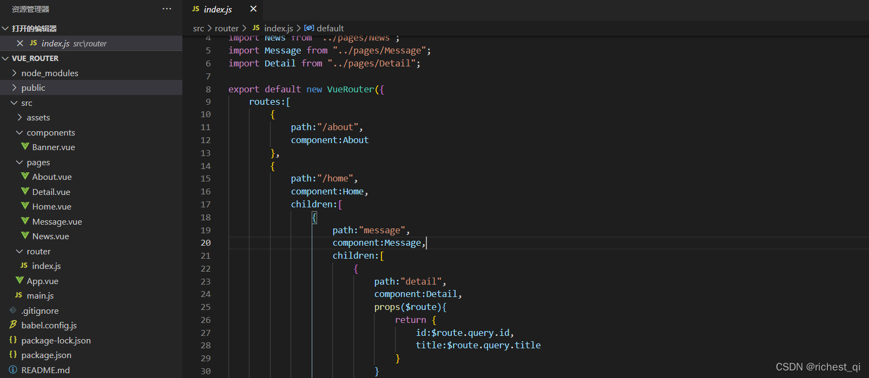Click the JS icon in the breadcrumb bar
The height and width of the screenshot is (378, 869).
(x=256, y=28)
